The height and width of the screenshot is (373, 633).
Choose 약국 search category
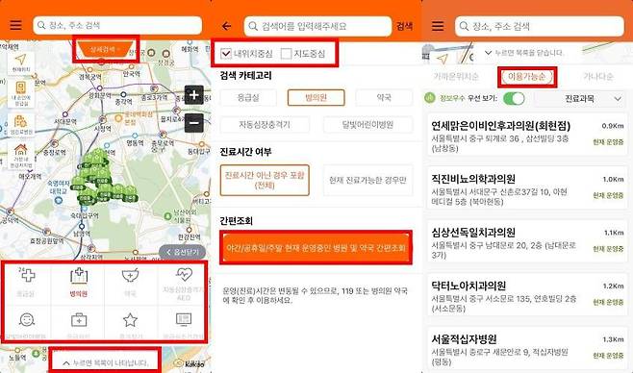[x=384, y=98]
